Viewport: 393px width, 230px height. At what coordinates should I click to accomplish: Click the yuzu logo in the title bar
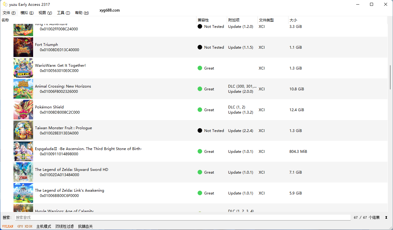tap(5, 5)
